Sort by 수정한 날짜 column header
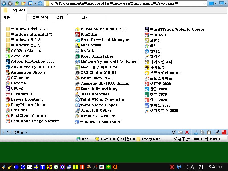The width and height of the screenshot is (228, 171). point(40,17)
